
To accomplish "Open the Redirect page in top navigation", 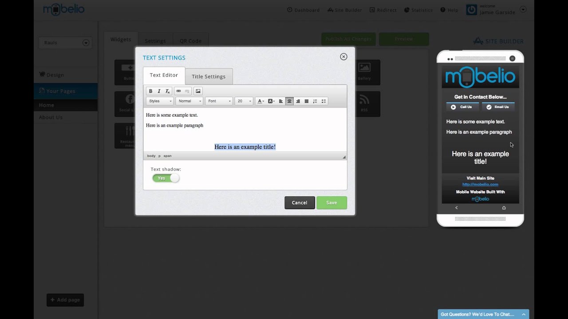I will (383, 10).
